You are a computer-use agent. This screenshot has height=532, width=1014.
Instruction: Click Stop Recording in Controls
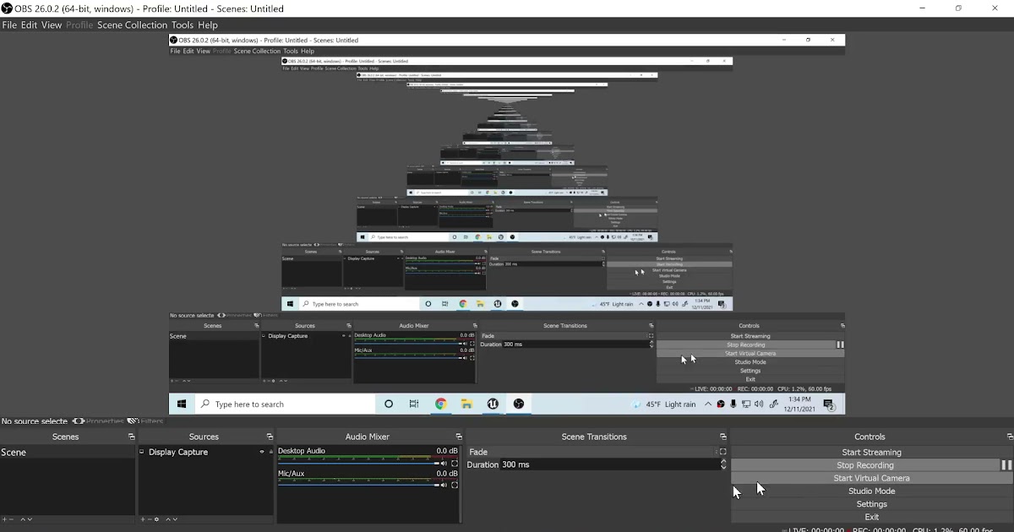865,465
